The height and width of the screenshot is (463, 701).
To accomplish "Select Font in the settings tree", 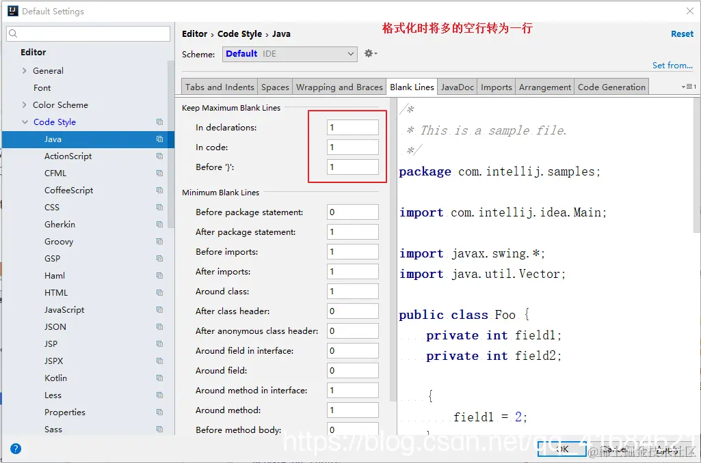I will (x=42, y=88).
